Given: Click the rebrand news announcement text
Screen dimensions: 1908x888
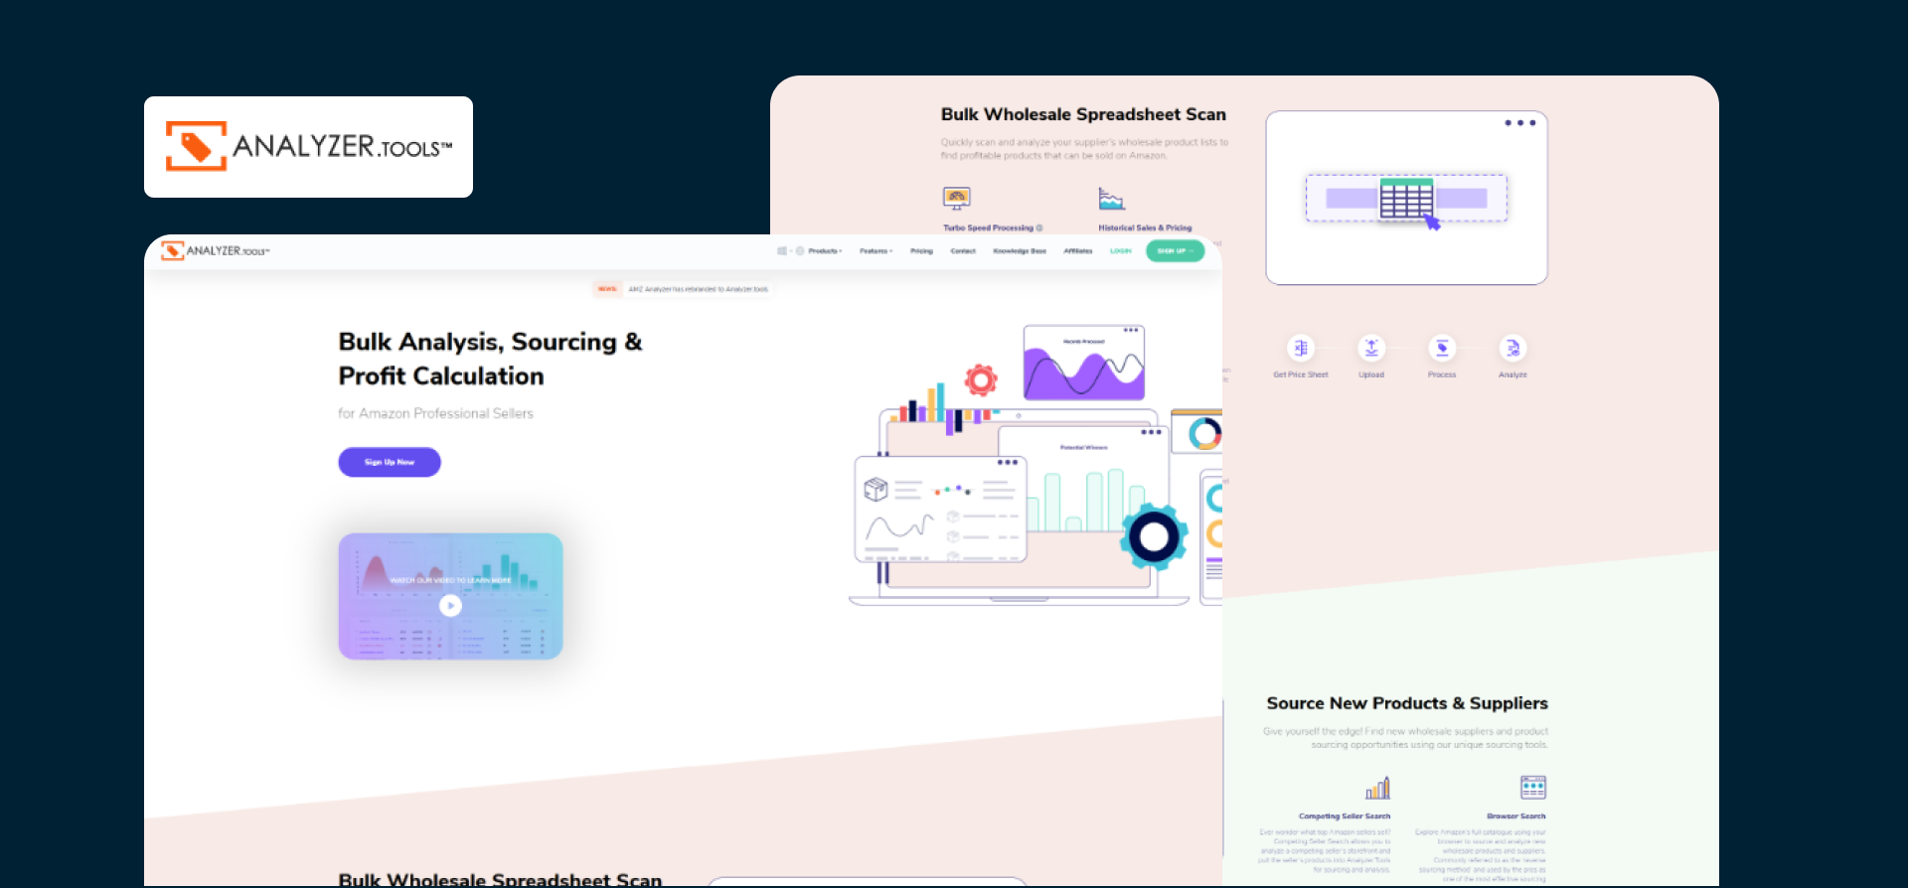Looking at the screenshot, I should coord(699,289).
